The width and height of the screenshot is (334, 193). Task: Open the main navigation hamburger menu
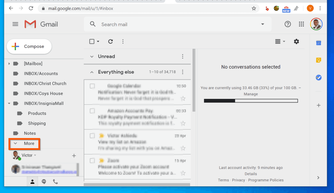tap(15, 24)
